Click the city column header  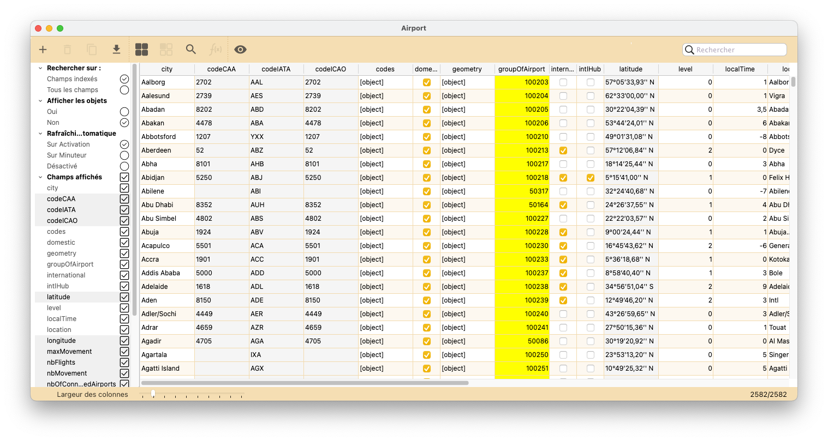point(167,69)
